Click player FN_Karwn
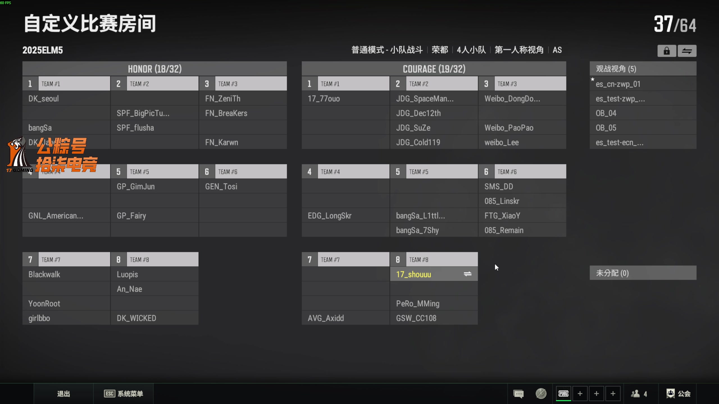The height and width of the screenshot is (404, 719). point(243,142)
